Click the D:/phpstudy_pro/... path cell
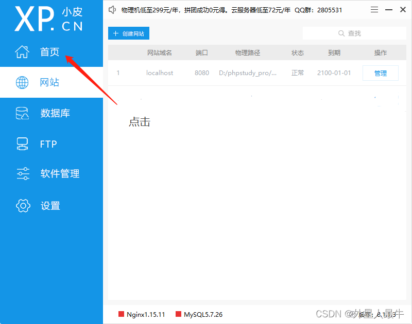The image size is (412, 324). click(248, 73)
